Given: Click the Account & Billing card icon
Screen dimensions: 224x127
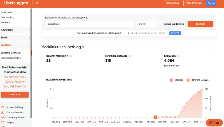Looking at the screenshot, I should point(3,107).
